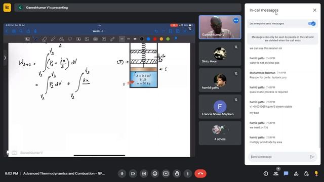Click the send message arrow button
This screenshot has height=182, width=324.
(312, 157)
